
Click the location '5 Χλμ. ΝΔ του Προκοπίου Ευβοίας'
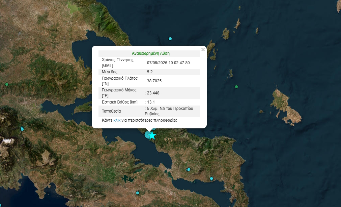coord(169,111)
